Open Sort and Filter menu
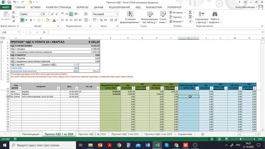 [x=202, y=17]
